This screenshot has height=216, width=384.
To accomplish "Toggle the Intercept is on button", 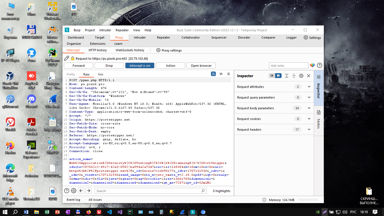I will (x=140, y=66).
